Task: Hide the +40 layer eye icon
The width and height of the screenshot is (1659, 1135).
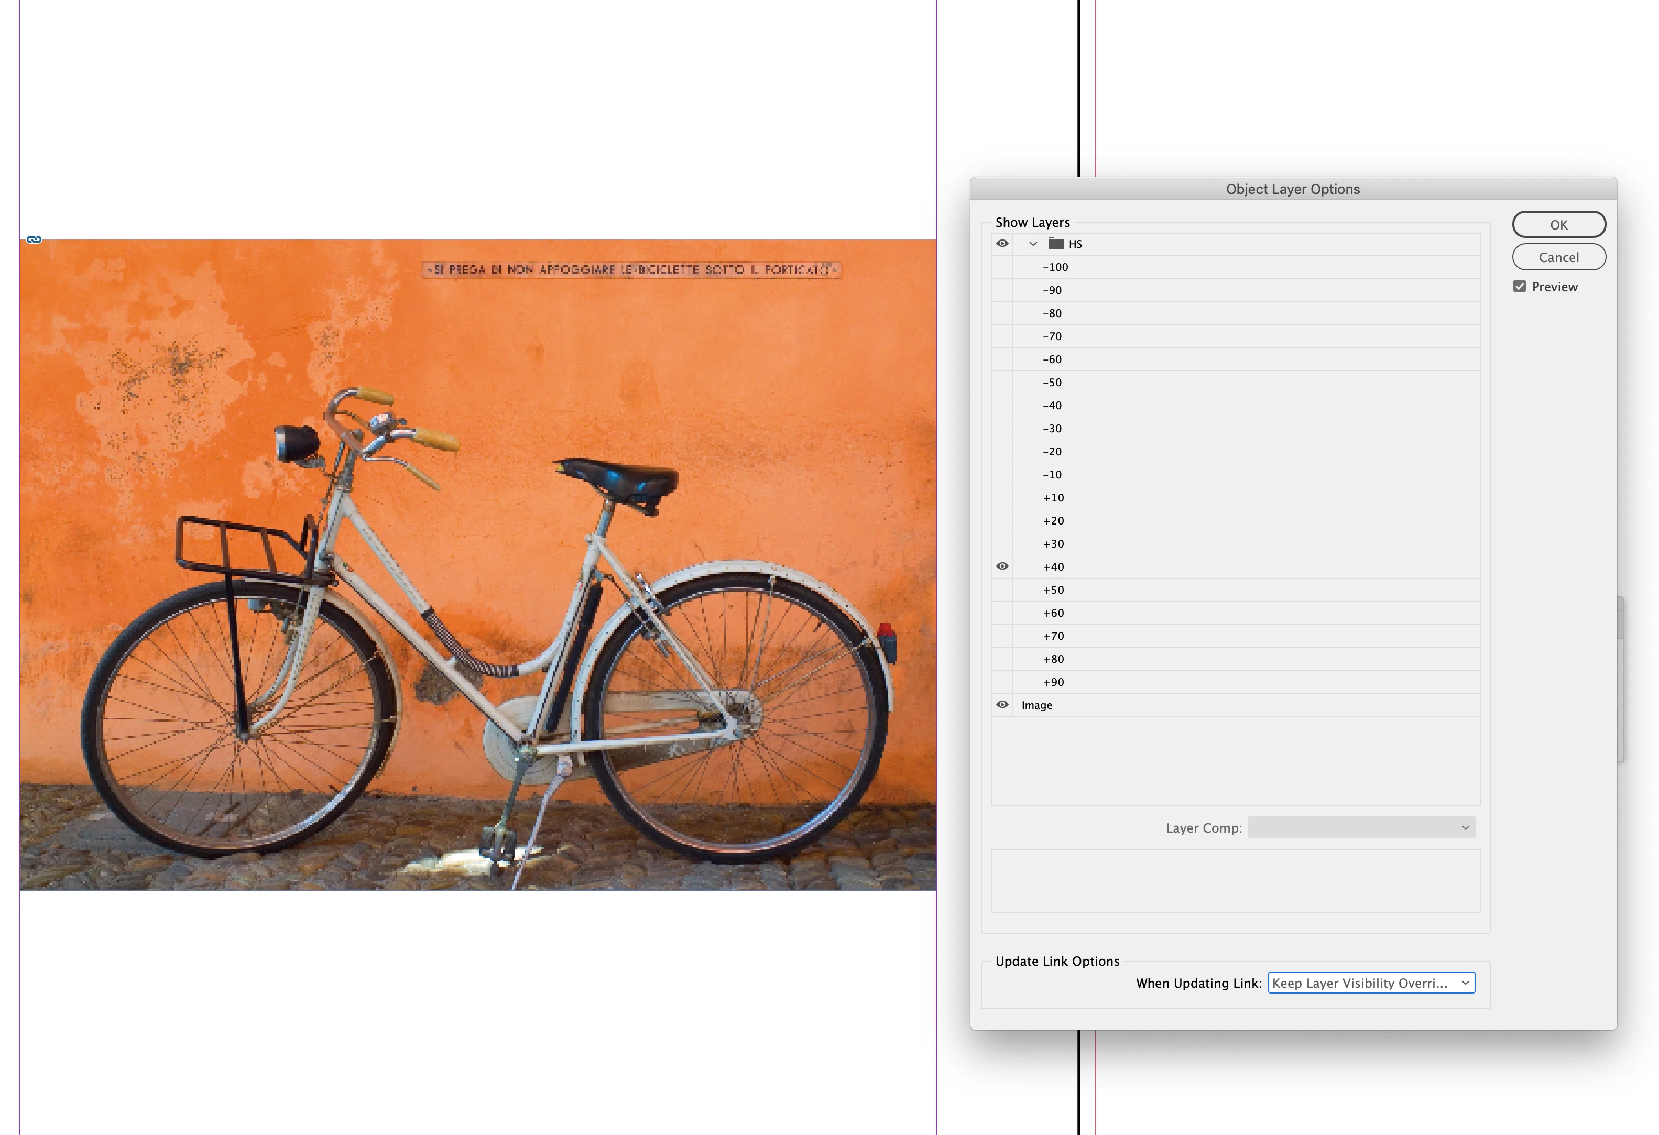Action: [x=1002, y=567]
